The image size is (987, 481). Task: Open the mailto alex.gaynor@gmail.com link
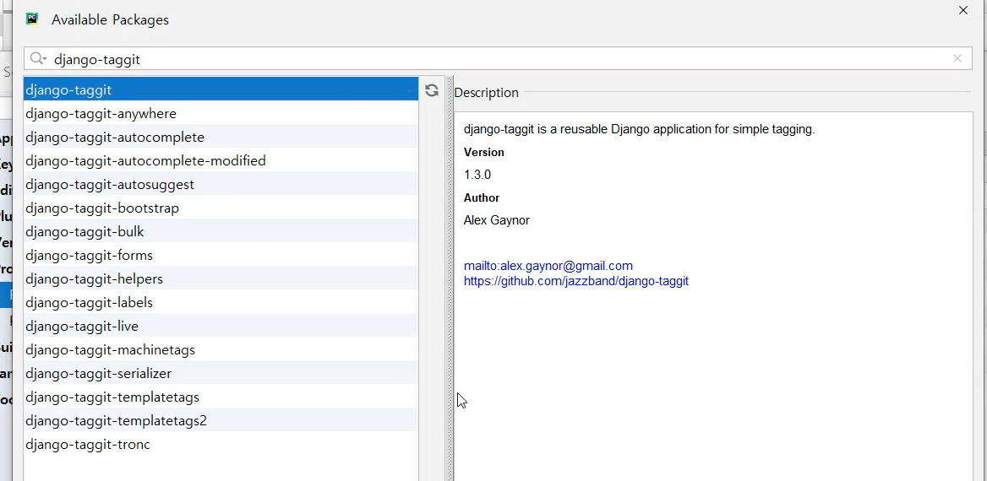[548, 265]
